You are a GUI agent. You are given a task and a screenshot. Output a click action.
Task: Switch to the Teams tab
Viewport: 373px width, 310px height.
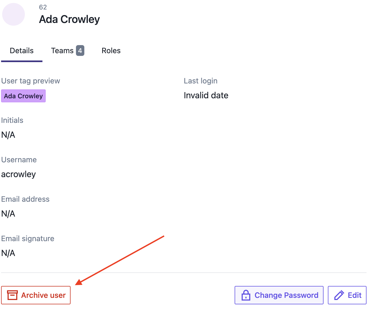coord(68,51)
